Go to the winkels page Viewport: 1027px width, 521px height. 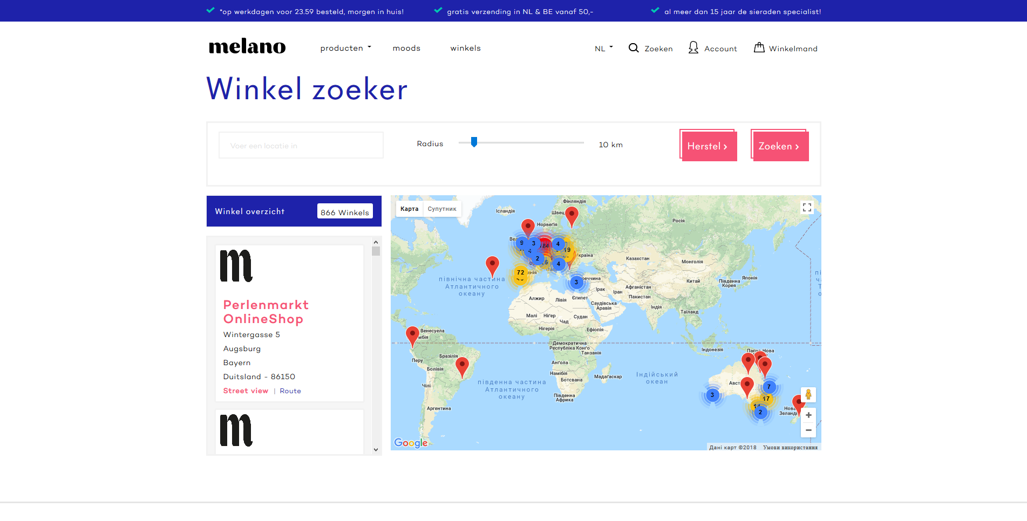465,48
